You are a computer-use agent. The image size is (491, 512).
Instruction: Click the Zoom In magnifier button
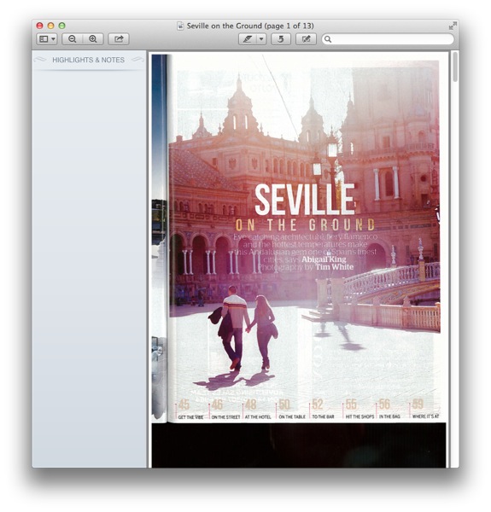pos(93,39)
